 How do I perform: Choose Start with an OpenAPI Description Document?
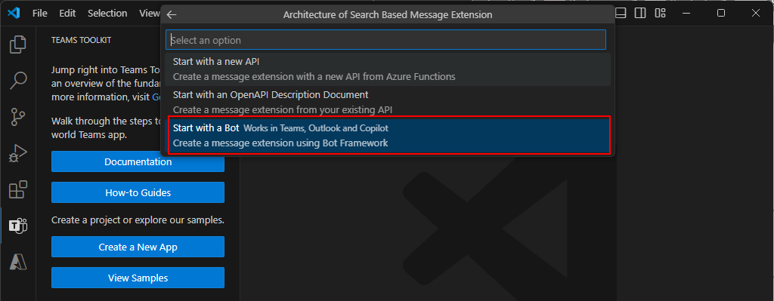click(388, 102)
